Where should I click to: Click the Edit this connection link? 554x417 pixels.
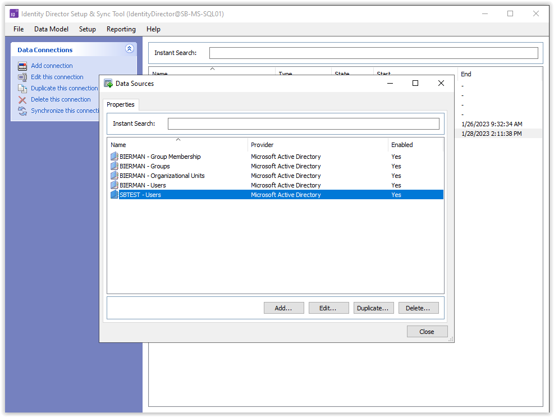[x=57, y=77]
